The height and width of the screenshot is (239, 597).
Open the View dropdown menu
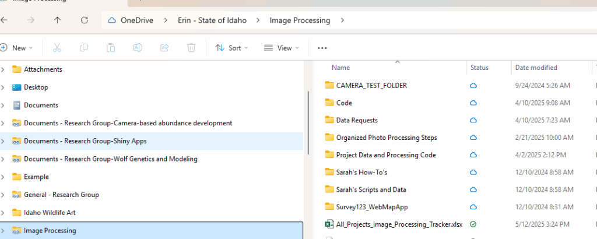point(282,48)
